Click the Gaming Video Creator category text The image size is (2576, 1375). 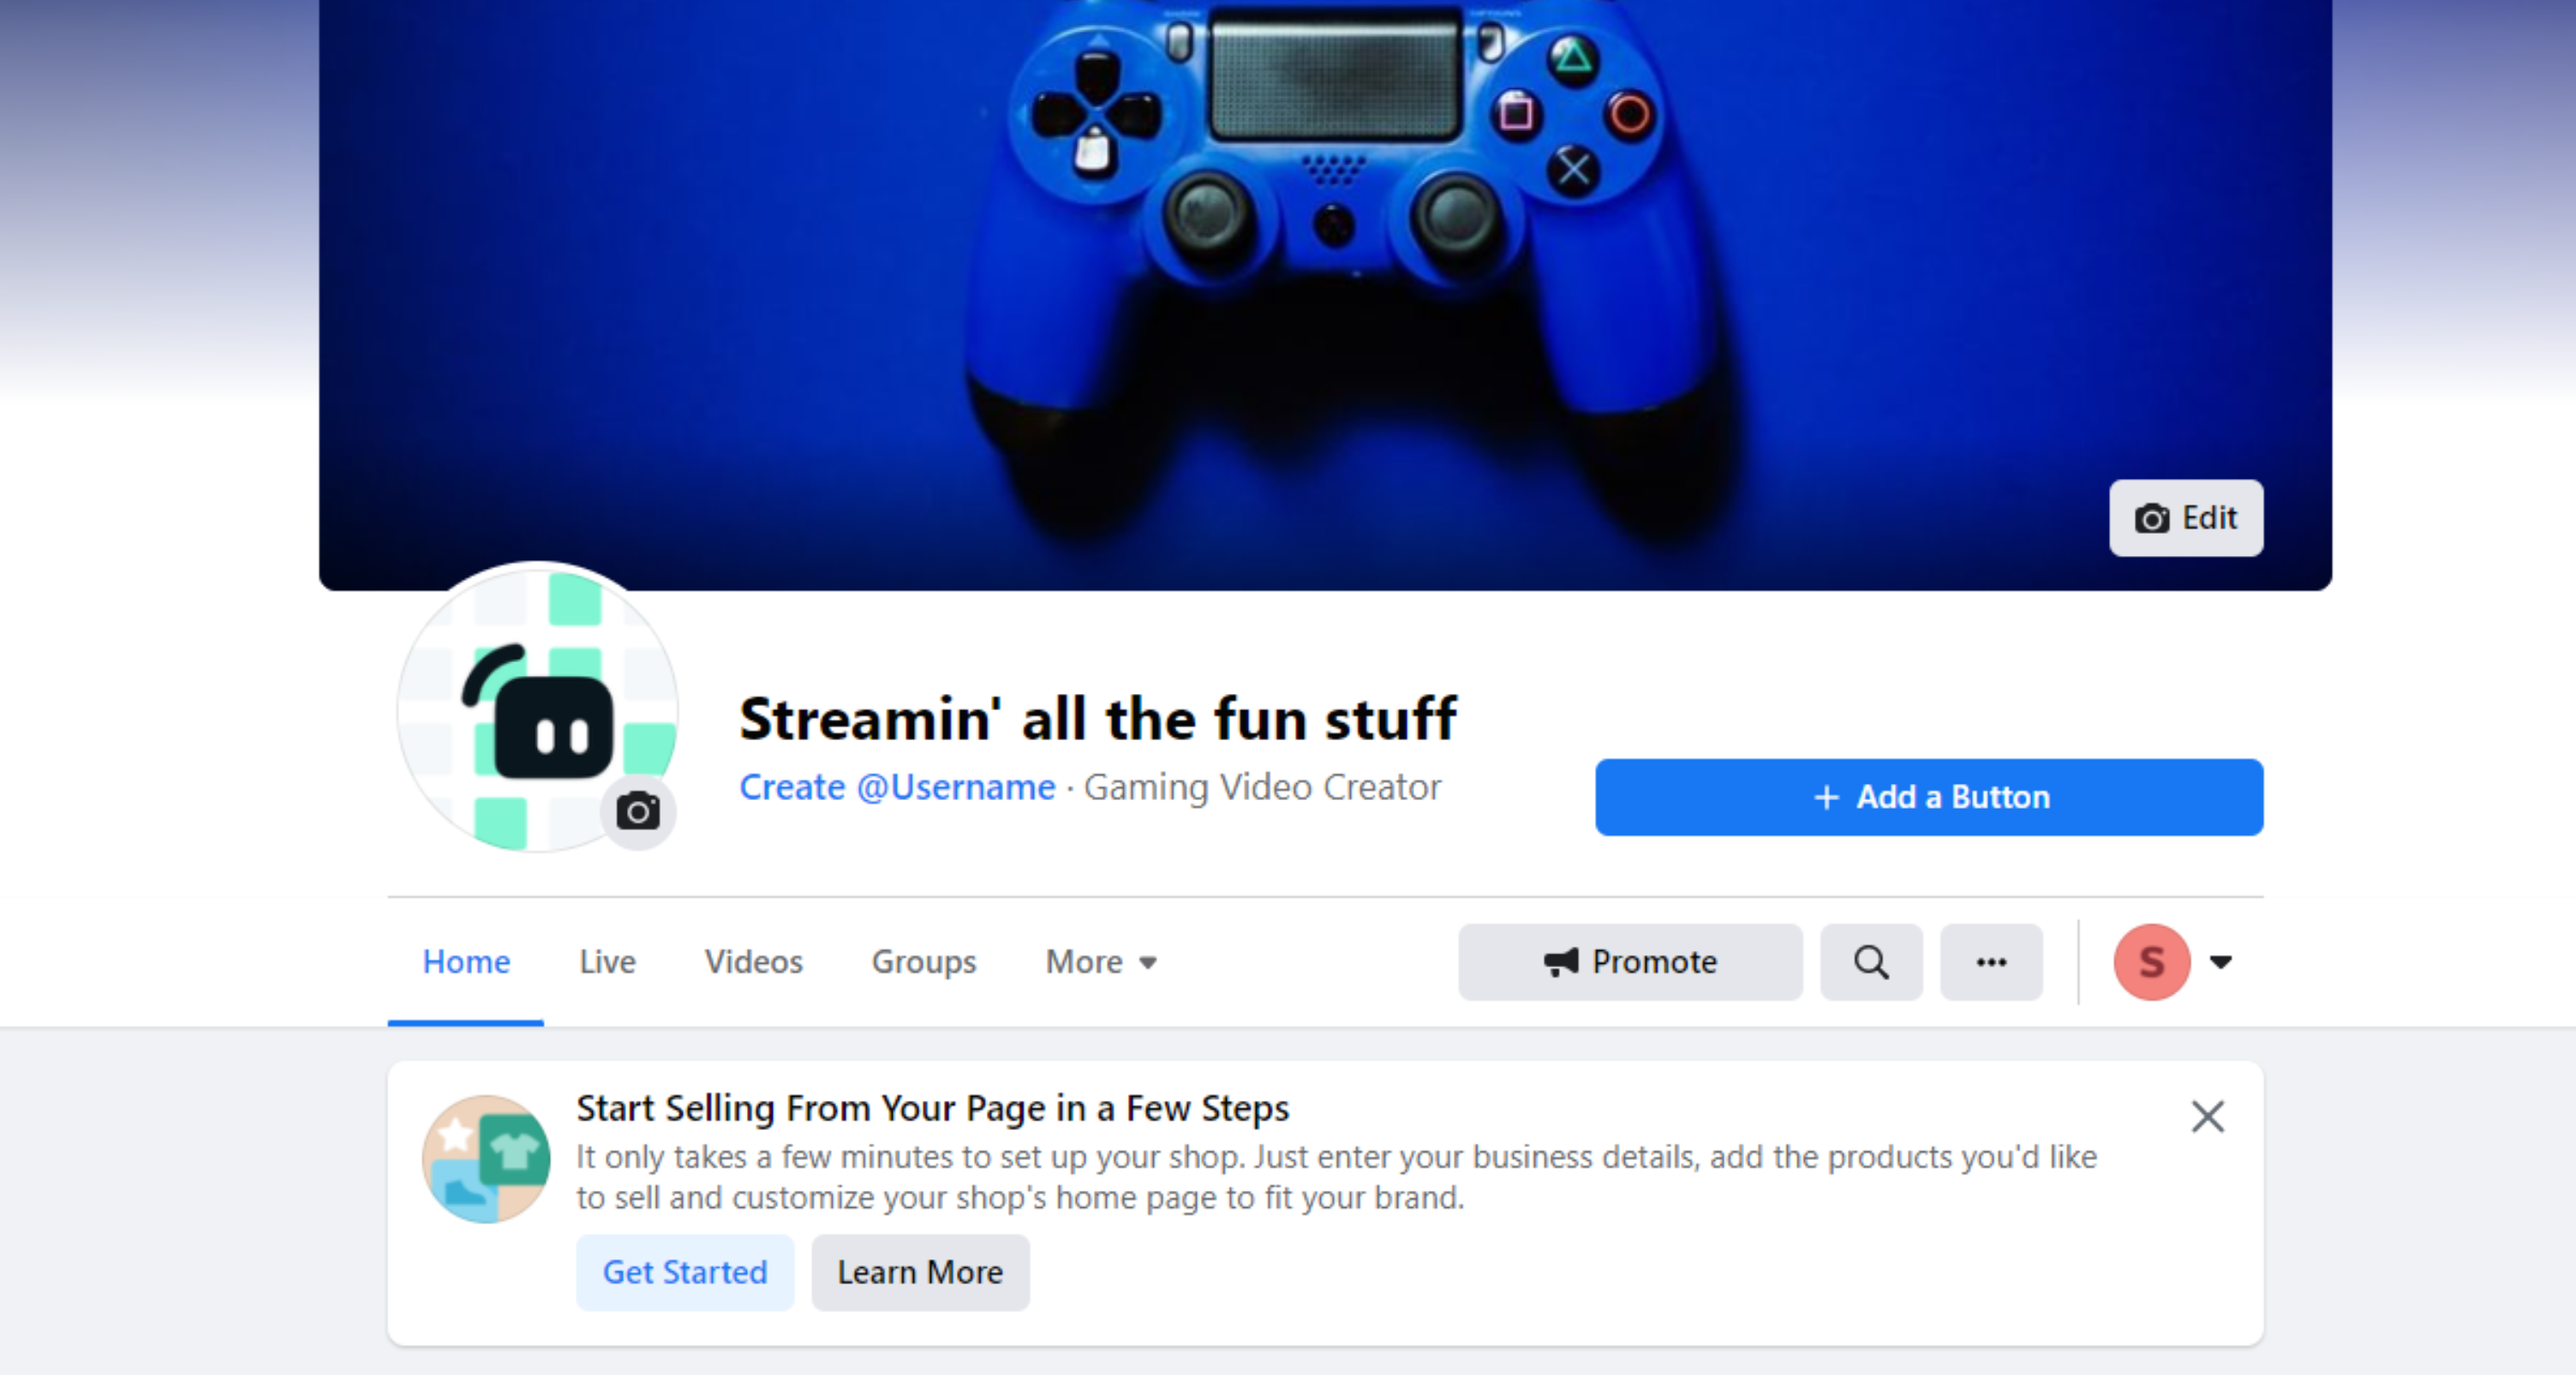coord(1262,787)
